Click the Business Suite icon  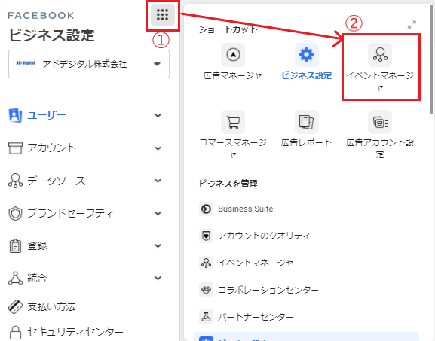[206, 209]
